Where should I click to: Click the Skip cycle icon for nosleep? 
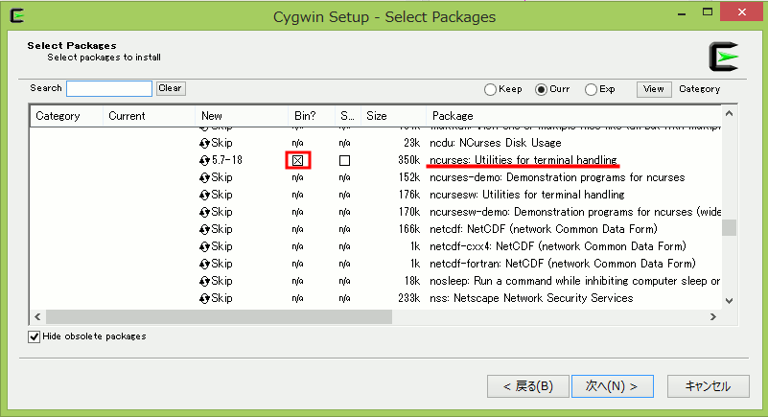click(x=205, y=281)
